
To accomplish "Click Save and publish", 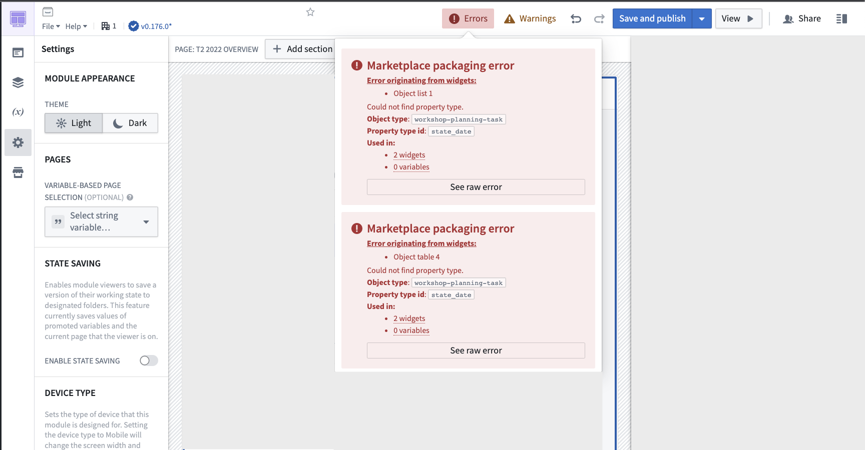I will point(652,18).
